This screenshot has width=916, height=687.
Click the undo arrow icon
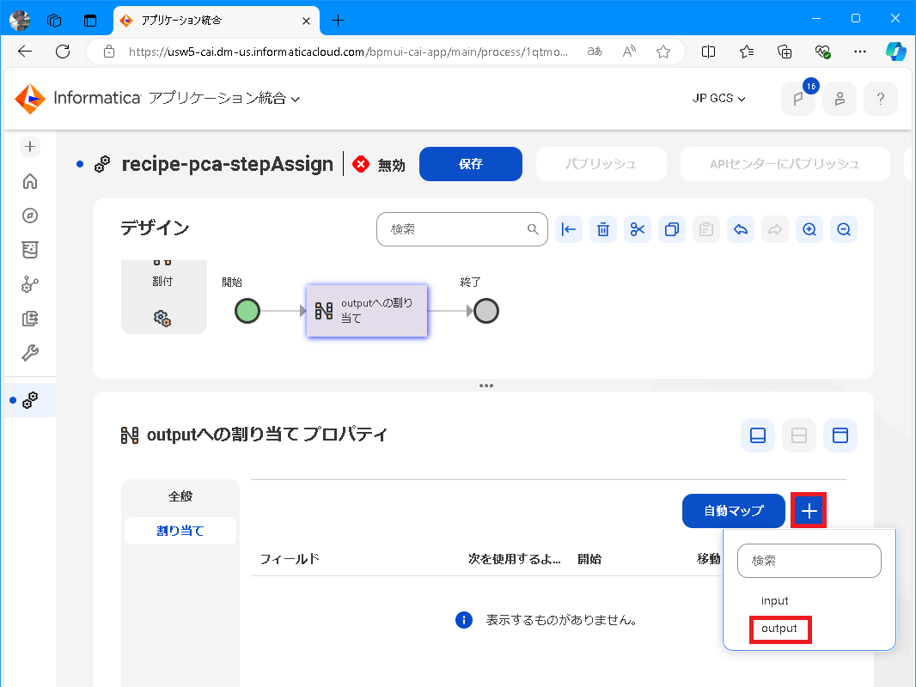741,229
